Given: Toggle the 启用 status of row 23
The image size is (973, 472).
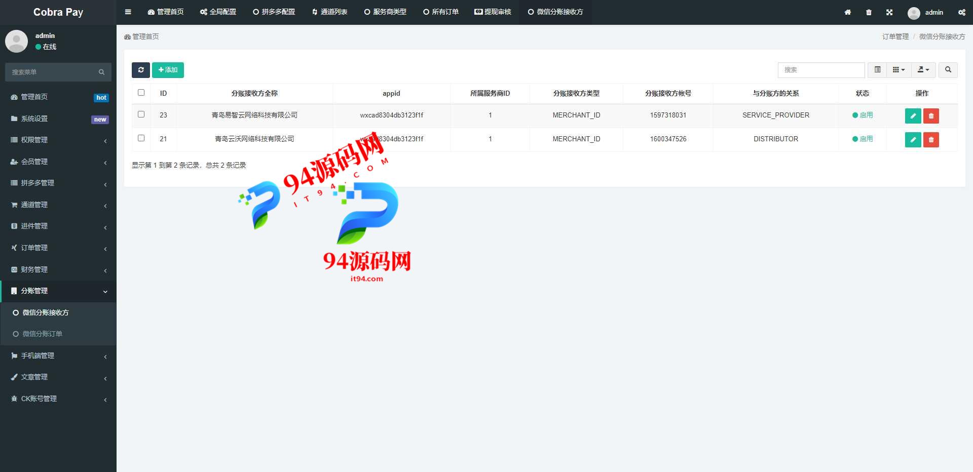Looking at the screenshot, I should click(863, 115).
